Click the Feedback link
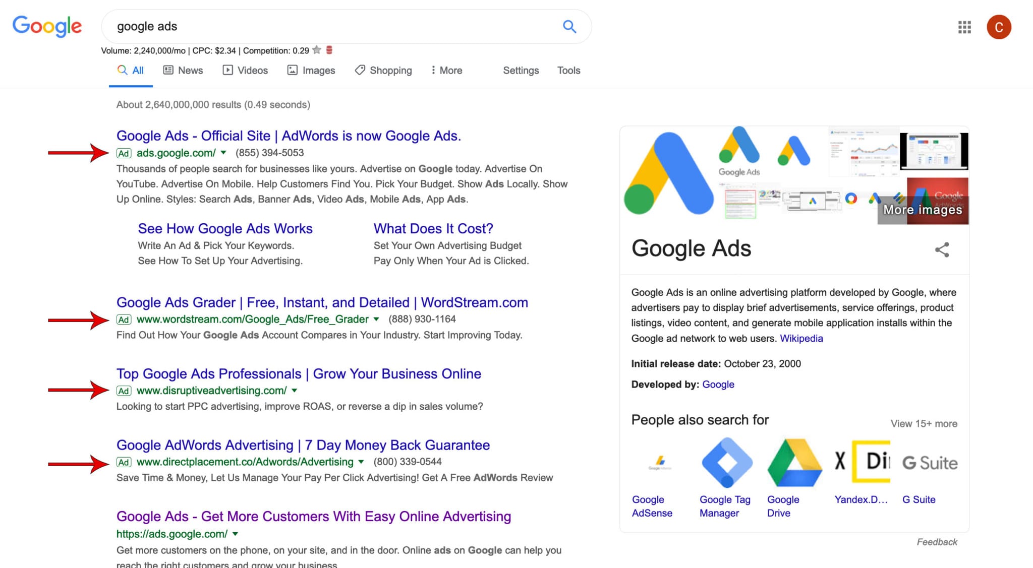The width and height of the screenshot is (1033, 568). 937,542
